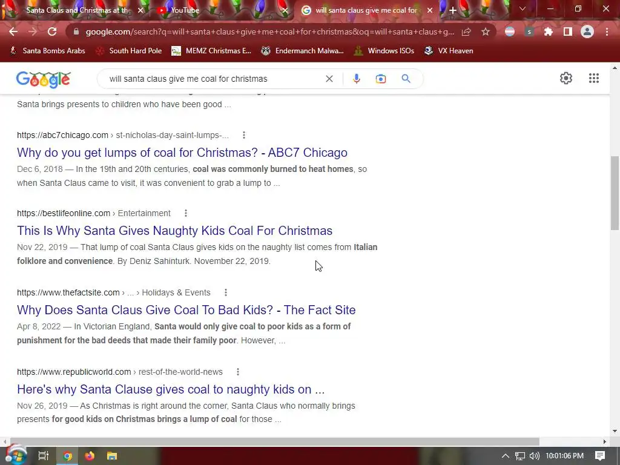Clear the search box with the X
This screenshot has width=620, height=465.
[329, 79]
